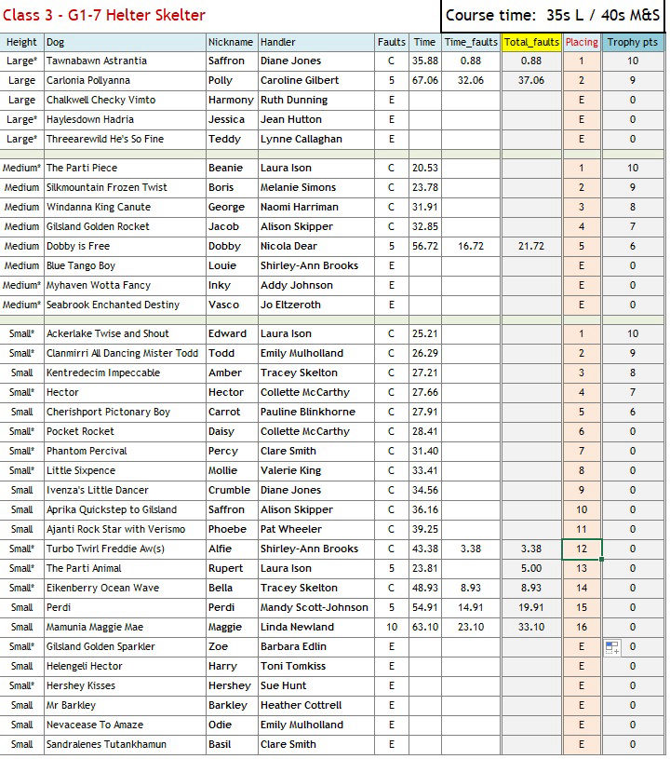The image size is (670, 759).
Task: Select the selected cell showing placing 12
Action: pos(582,549)
